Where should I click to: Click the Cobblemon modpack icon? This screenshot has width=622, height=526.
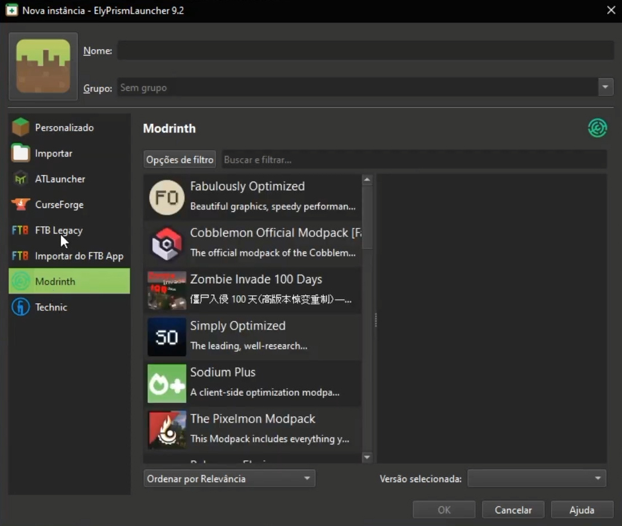pyautogui.click(x=167, y=244)
